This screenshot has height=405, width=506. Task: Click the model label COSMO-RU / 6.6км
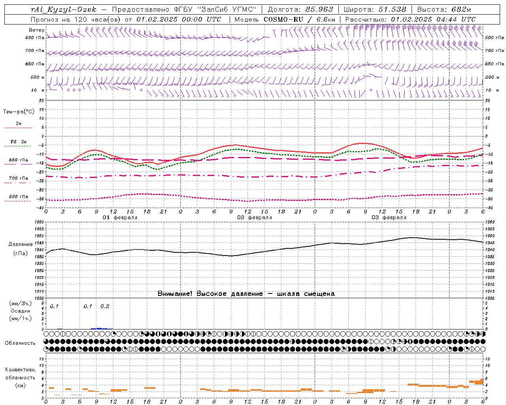point(300,19)
